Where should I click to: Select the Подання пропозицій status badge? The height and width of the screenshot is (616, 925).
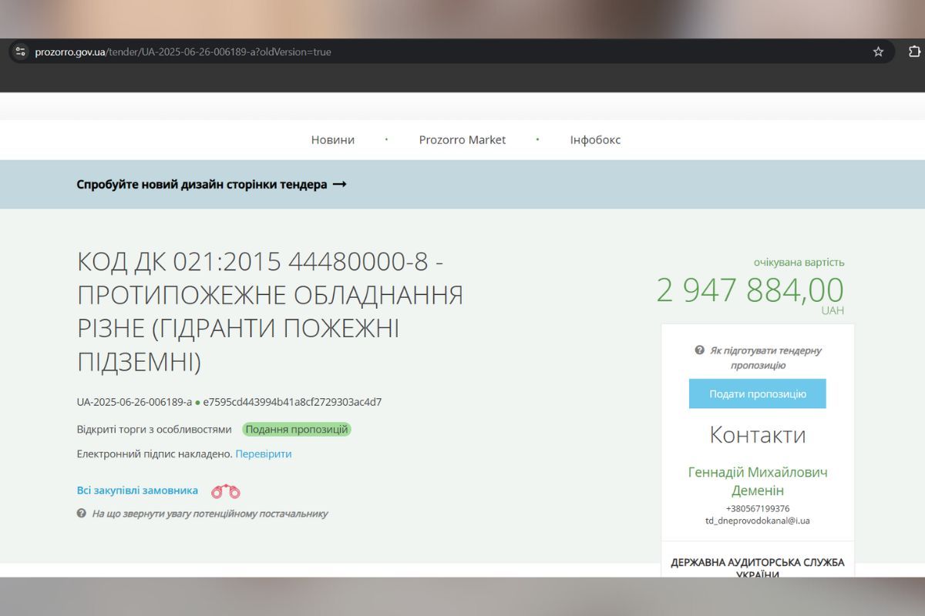click(x=298, y=429)
